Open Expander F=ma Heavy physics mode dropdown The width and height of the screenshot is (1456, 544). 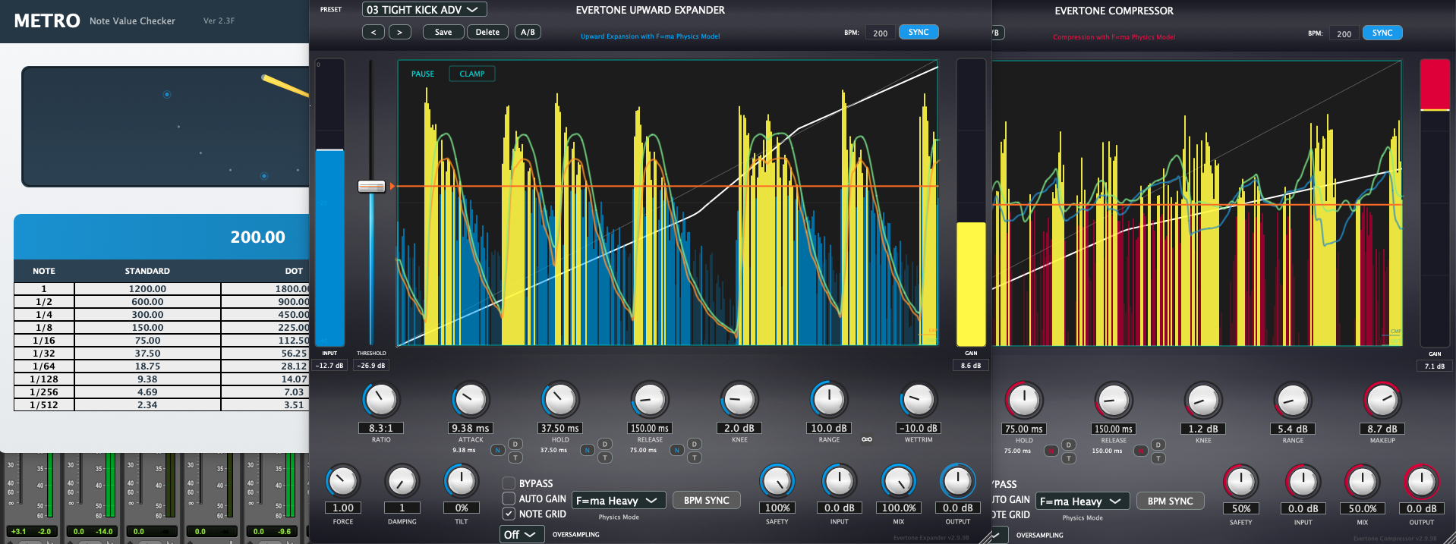619,501
